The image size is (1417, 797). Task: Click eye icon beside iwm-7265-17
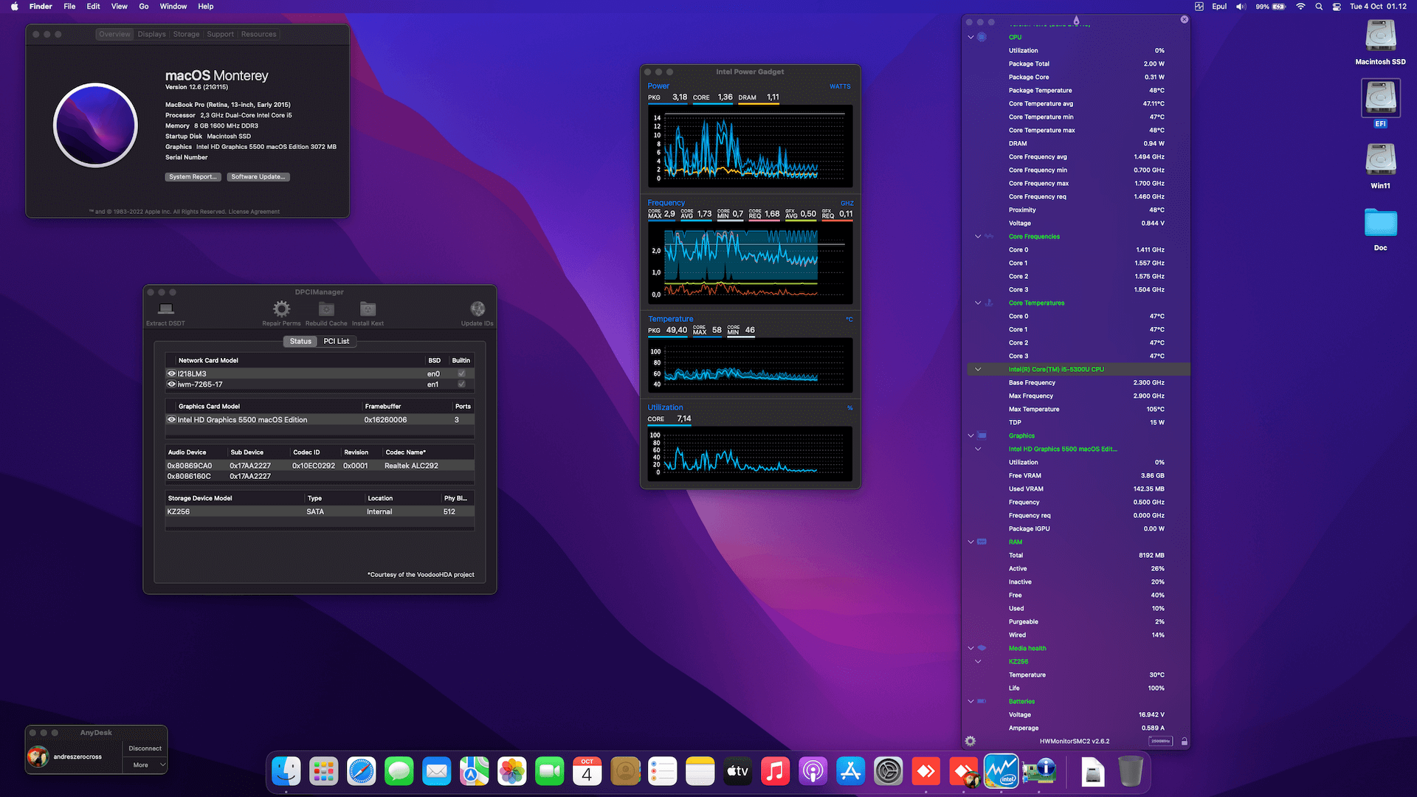(171, 384)
